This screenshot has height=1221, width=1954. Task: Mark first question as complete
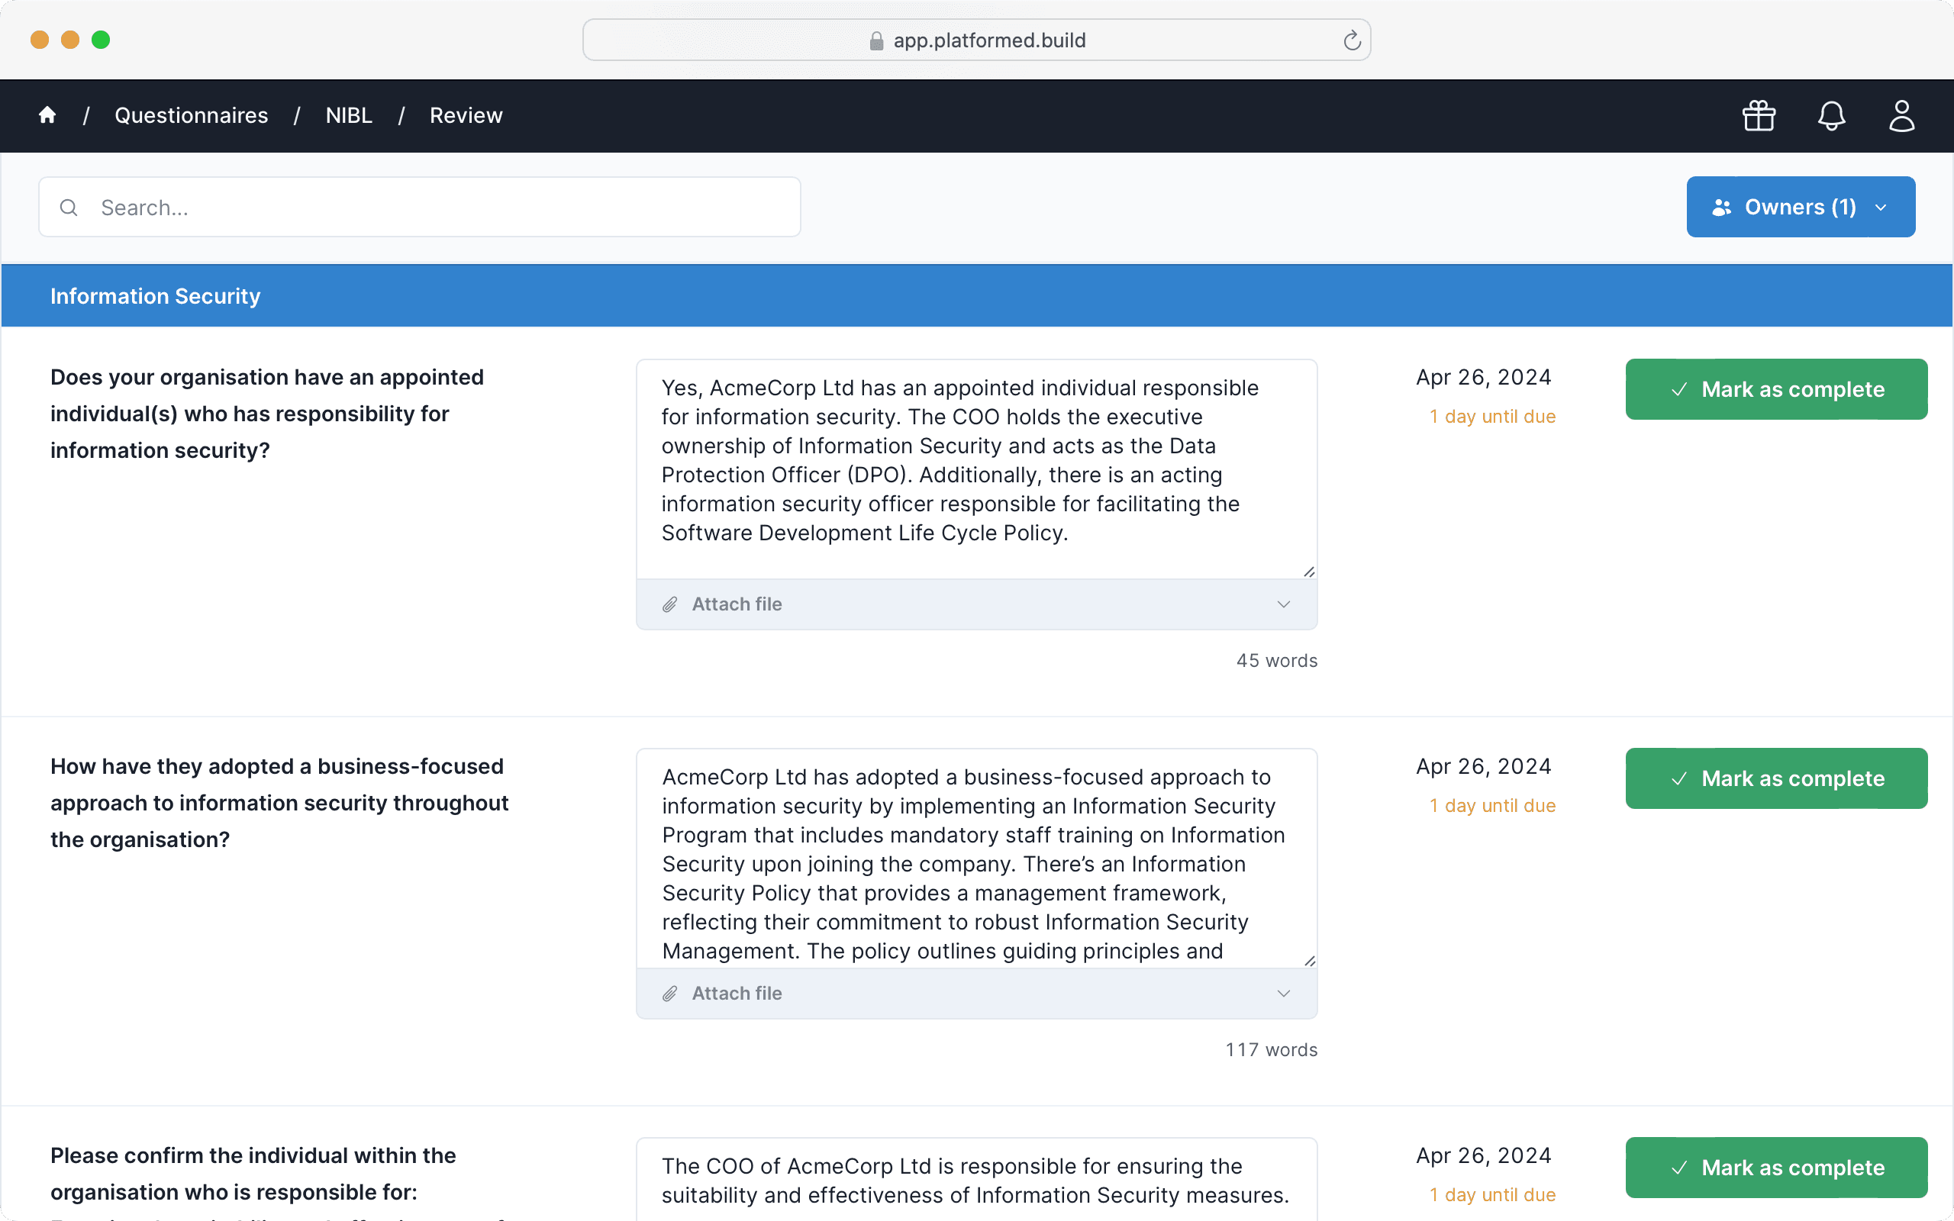(1775, 389)
